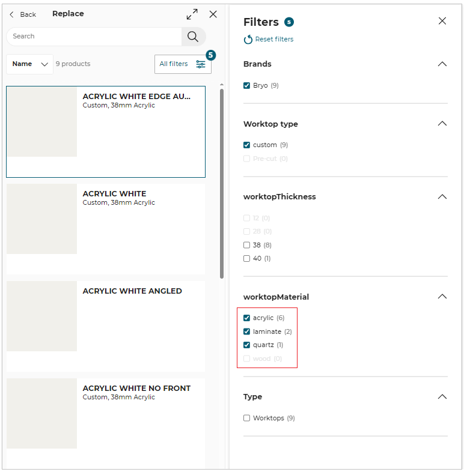
Task: Collapse the Brands section
Action: tap(442, 64)
